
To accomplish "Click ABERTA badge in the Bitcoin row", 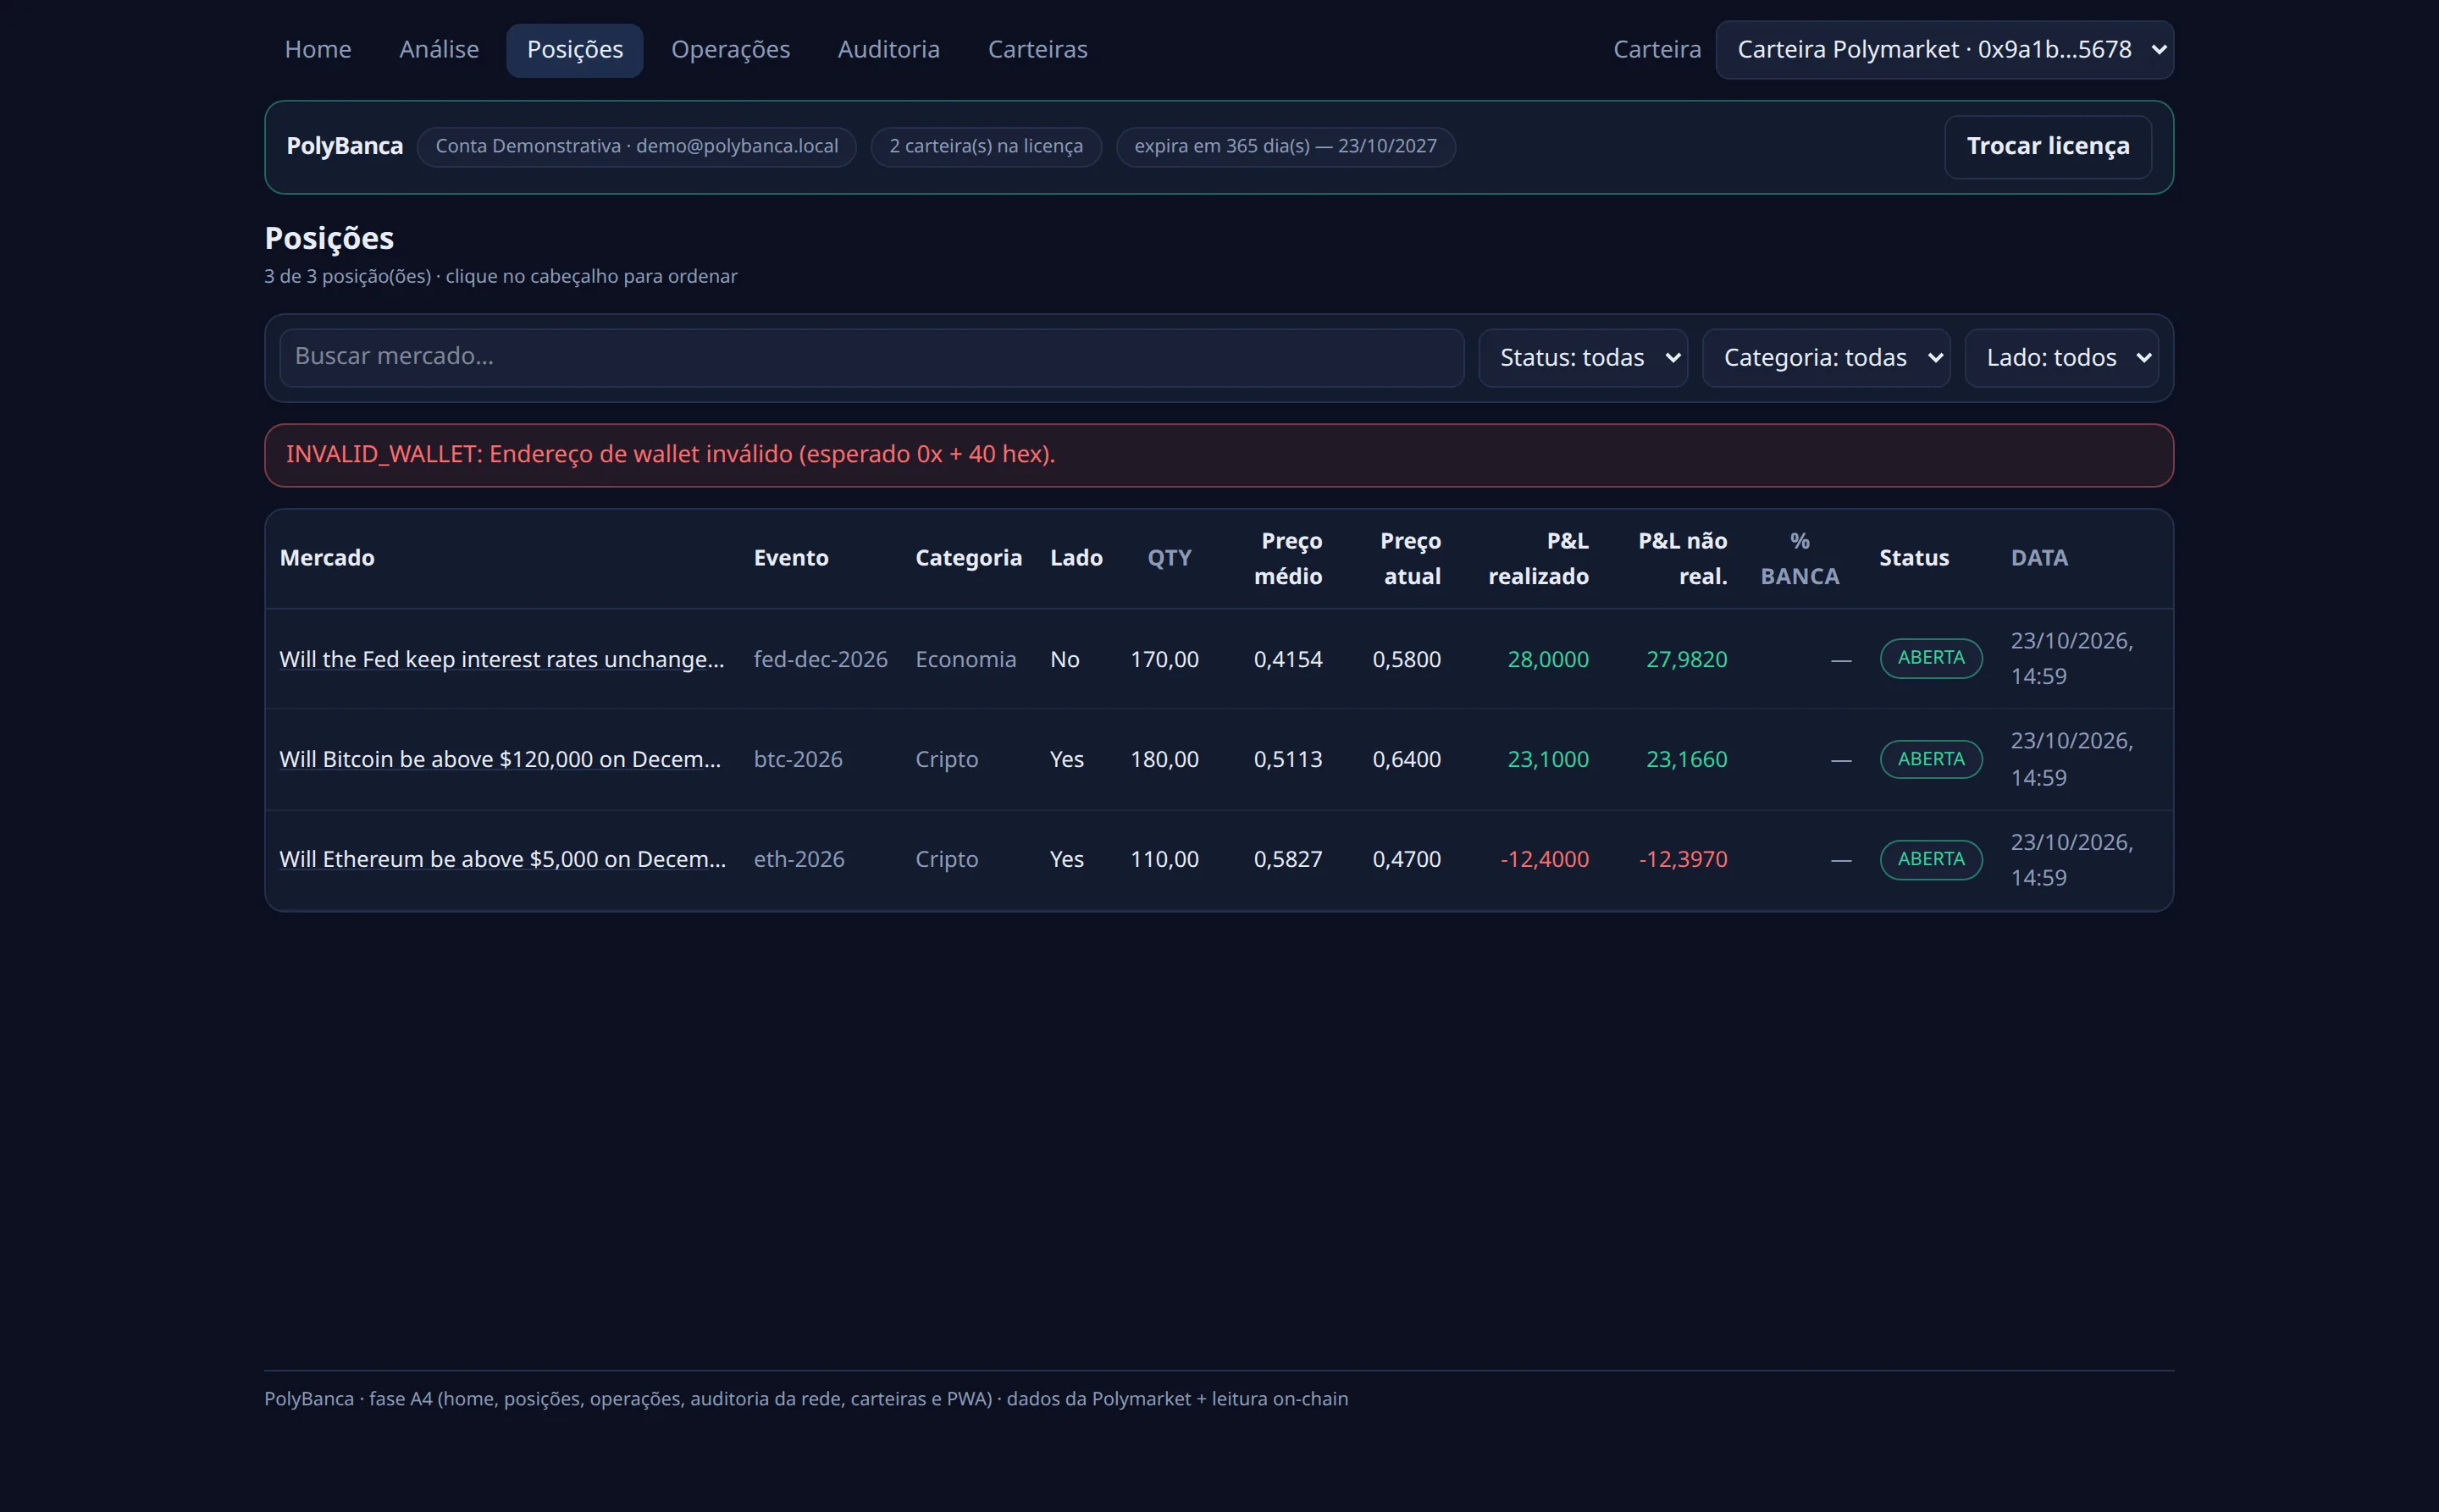I will 1930,759.
